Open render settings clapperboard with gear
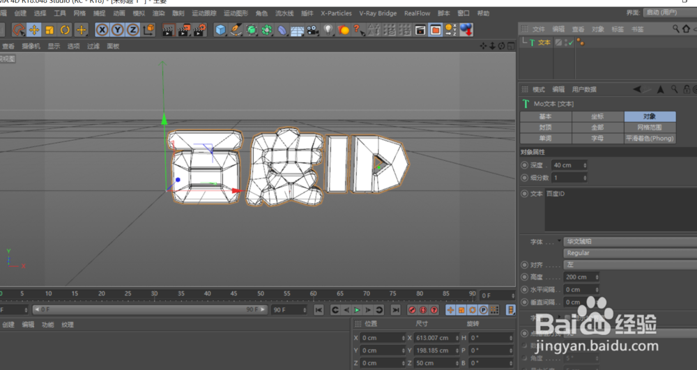Viewport: 697px width, 370px height. coord(199,30)
